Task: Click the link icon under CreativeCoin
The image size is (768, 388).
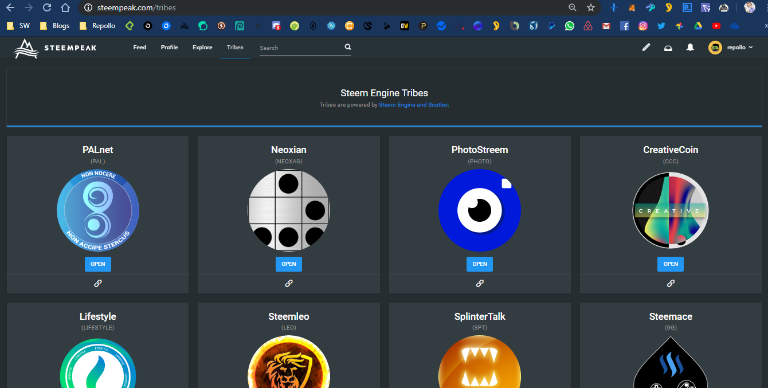Action: [671, 283]
